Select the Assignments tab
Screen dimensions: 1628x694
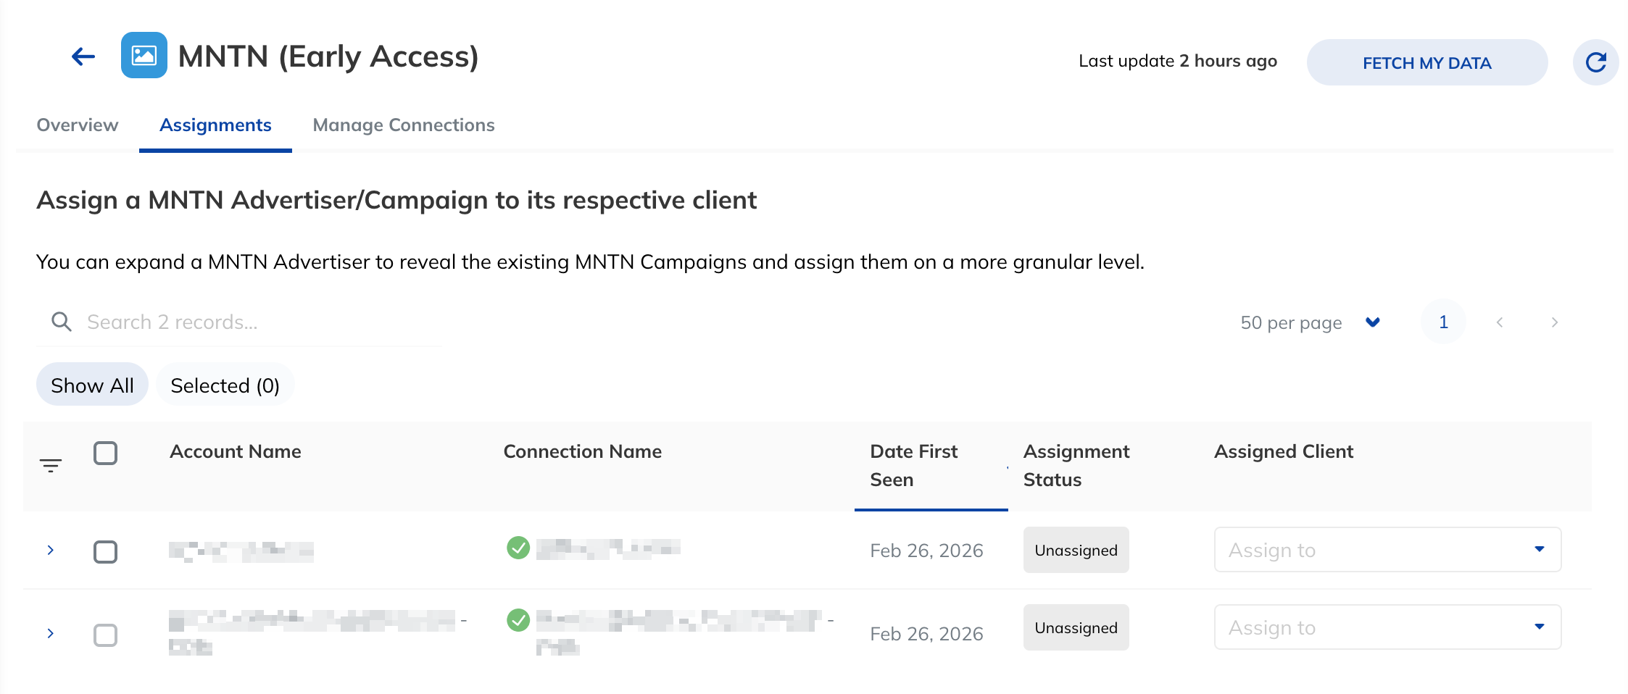(215, 125)
